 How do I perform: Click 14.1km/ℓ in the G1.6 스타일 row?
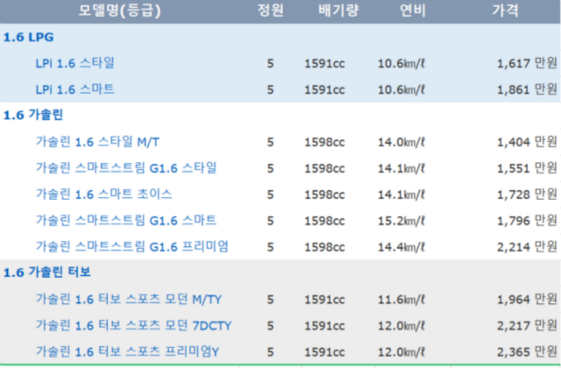(x=401, y=168)
